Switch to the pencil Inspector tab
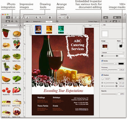Image resolution: width=127 pixels, height=119 pixels. [x=110, y=22]
